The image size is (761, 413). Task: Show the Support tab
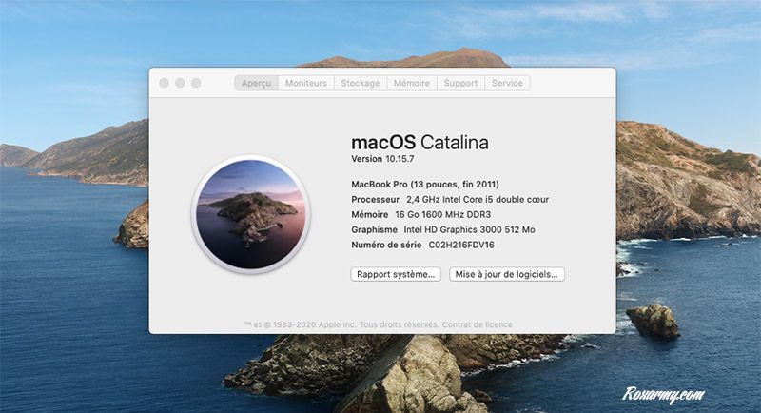click(x=460, y=83)
